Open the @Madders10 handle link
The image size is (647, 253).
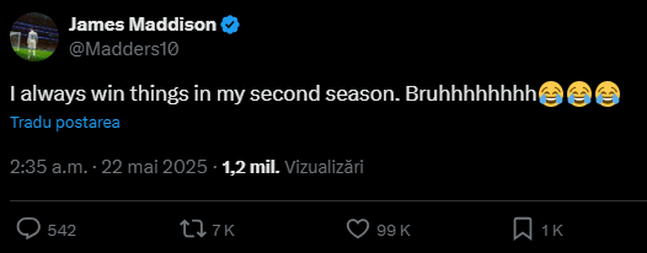point(123,49)
